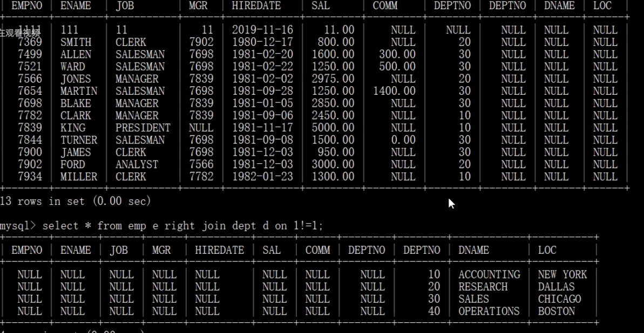The height and width of the screenshot is (333, 644).
Task: Select hire date 1981-01-05
Action: coord(262,103)
